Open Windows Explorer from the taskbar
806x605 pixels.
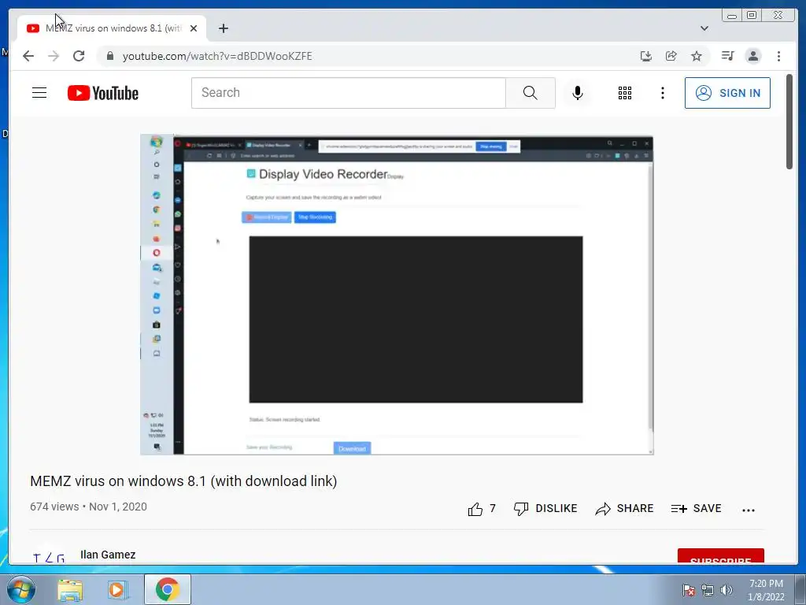click(x=70, y=589)
